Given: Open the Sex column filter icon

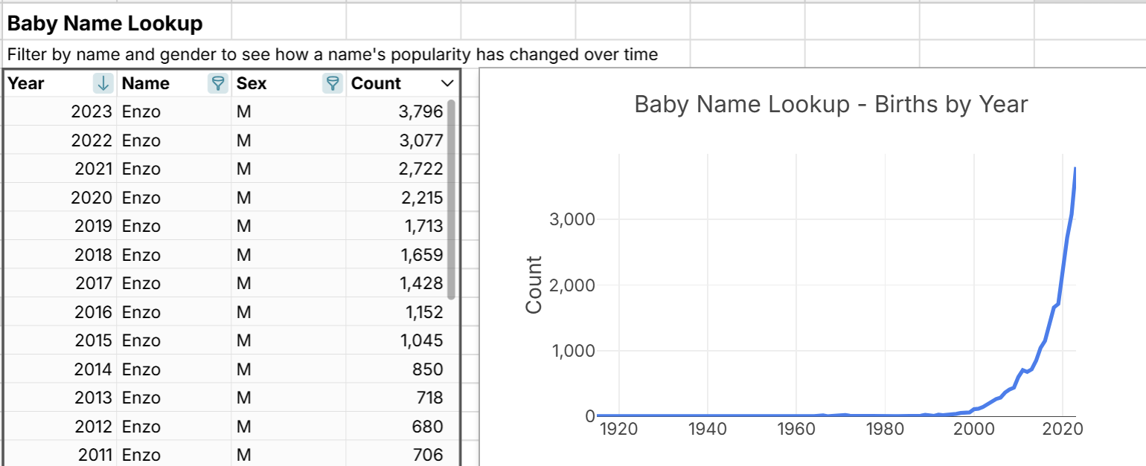Looking at the screenshot, I should [x=333, y=83].
